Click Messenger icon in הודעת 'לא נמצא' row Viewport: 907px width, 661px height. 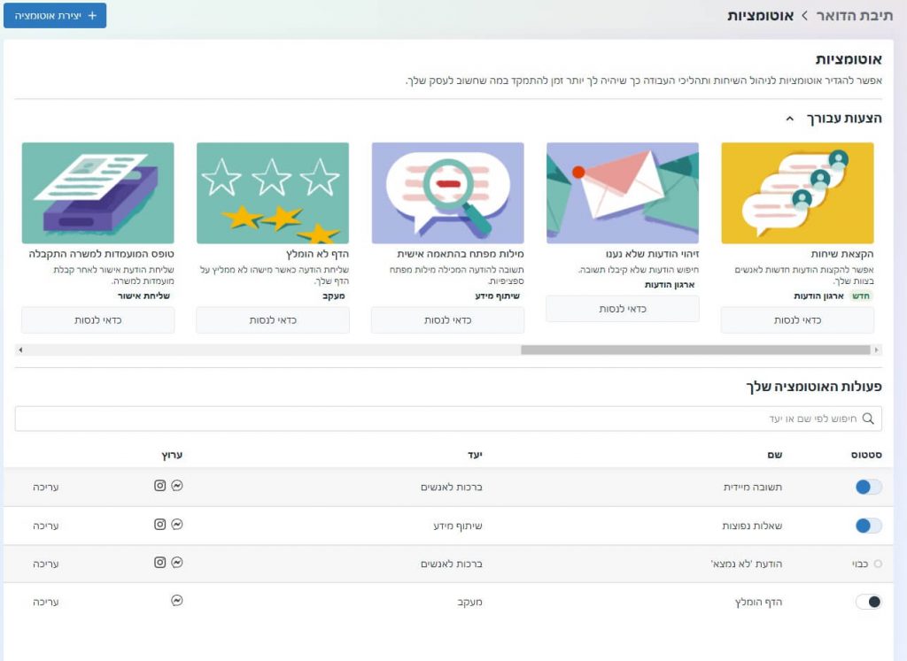click(177, 562)
